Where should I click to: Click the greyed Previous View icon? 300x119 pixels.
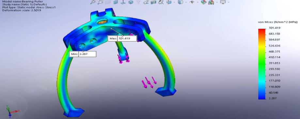pos(108,2)
